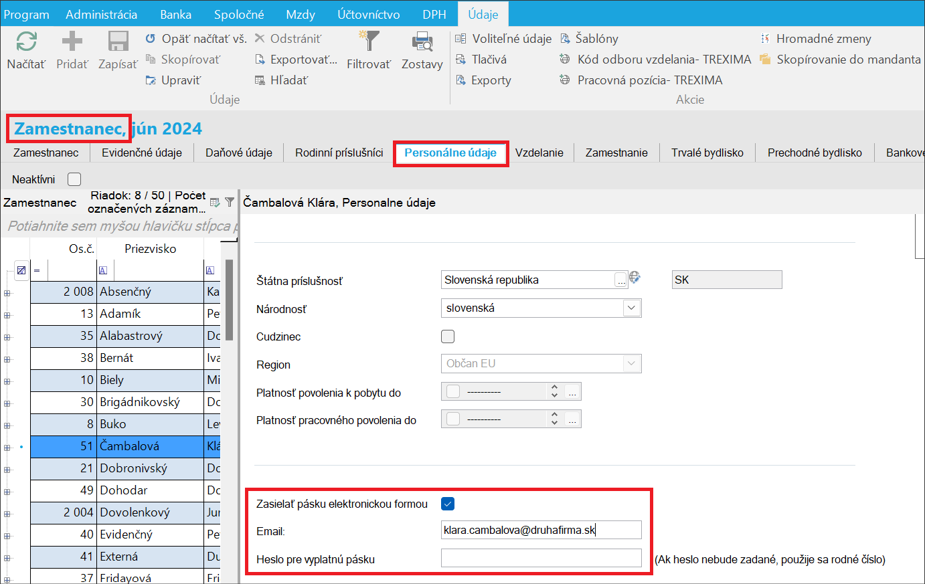Viewport: 925px width, 584px height.
Task: Click ellipsis button of Štátna príslušnosť field
Action: click(621, 280)
